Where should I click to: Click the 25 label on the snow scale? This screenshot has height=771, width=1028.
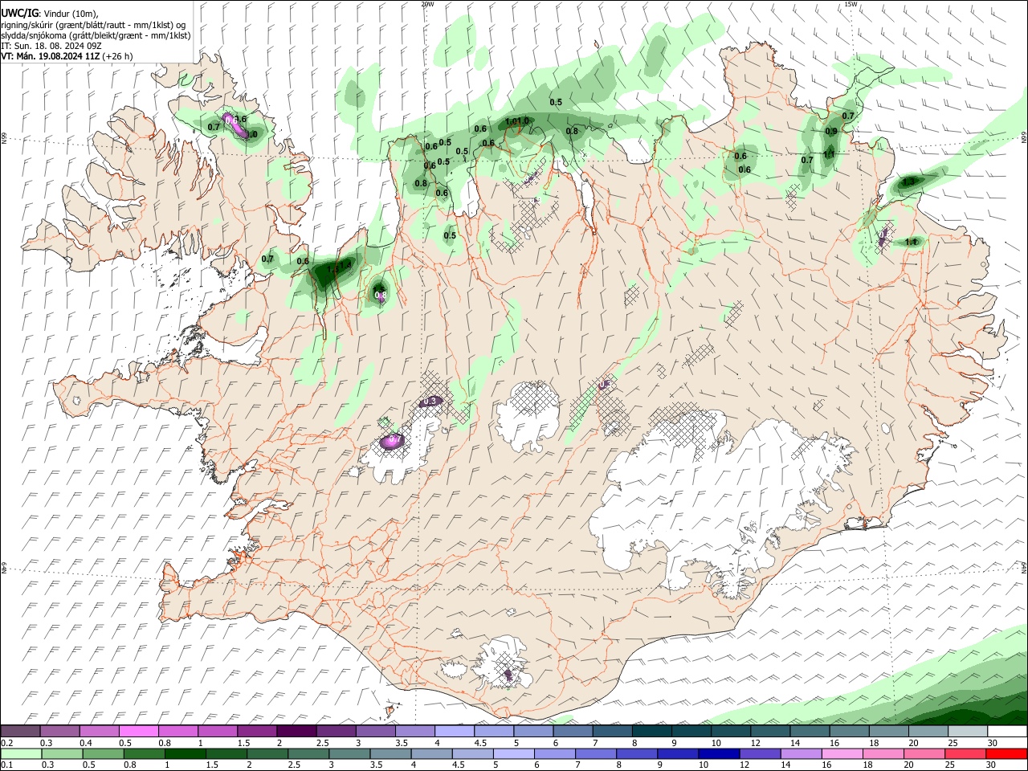[x=952, y=743]
